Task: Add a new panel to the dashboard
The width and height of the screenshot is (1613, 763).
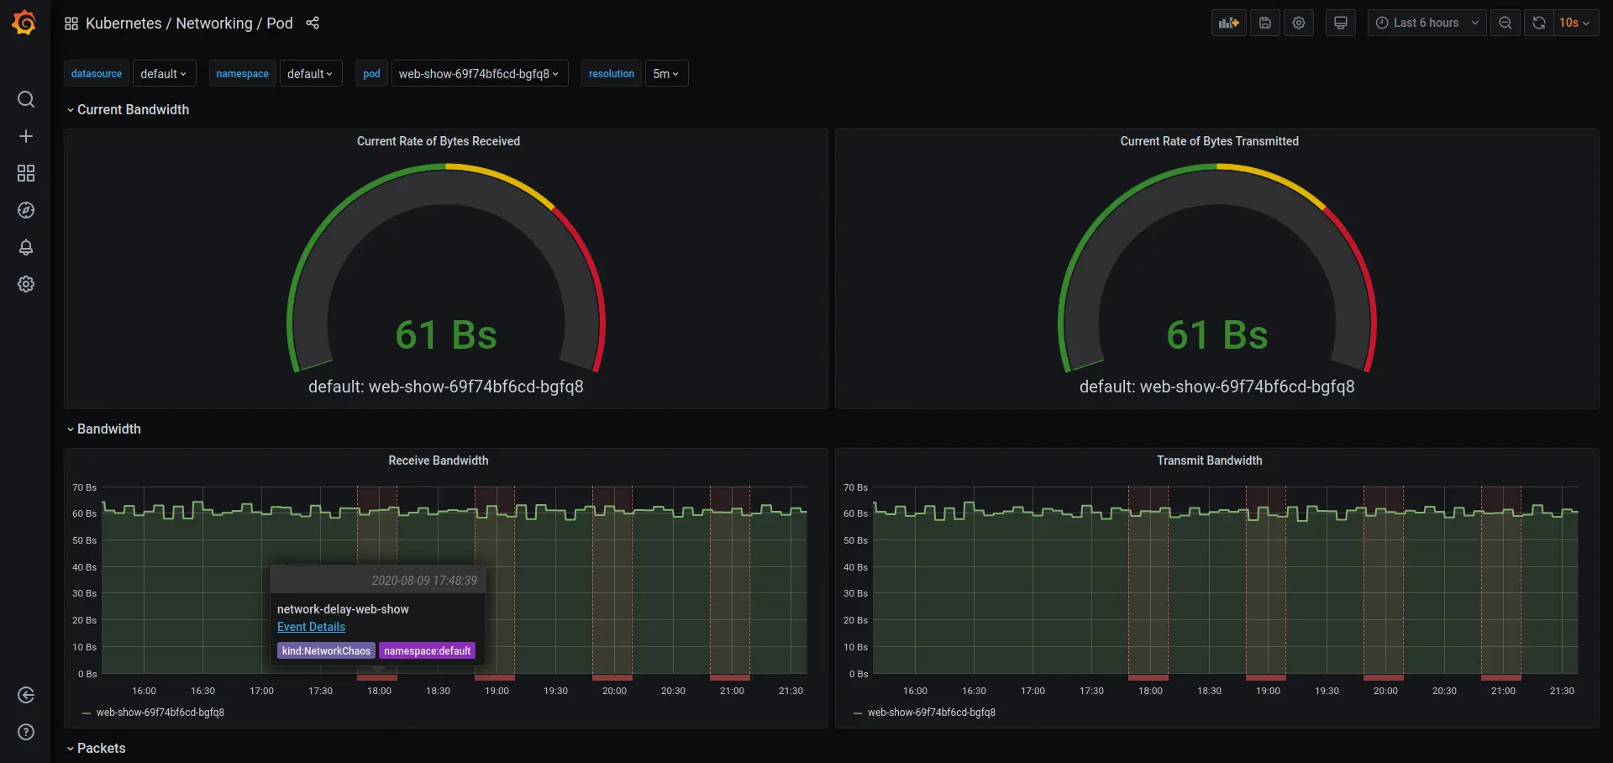Action: click(1227, 23)
